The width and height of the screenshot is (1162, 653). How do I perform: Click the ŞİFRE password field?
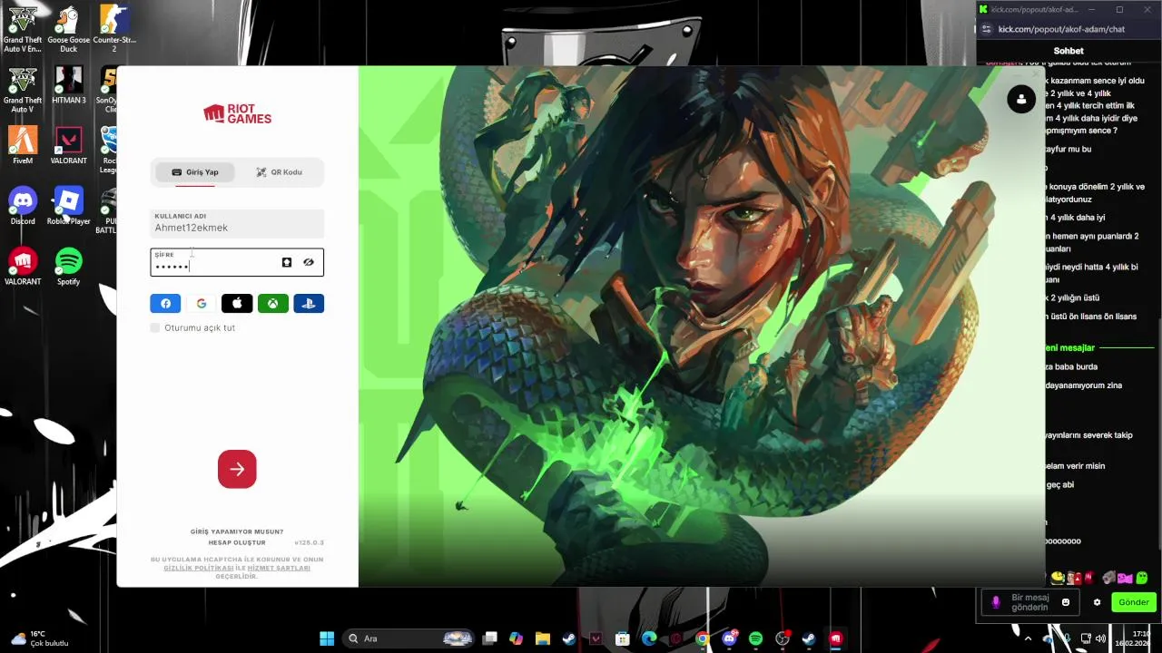(237, 262)
